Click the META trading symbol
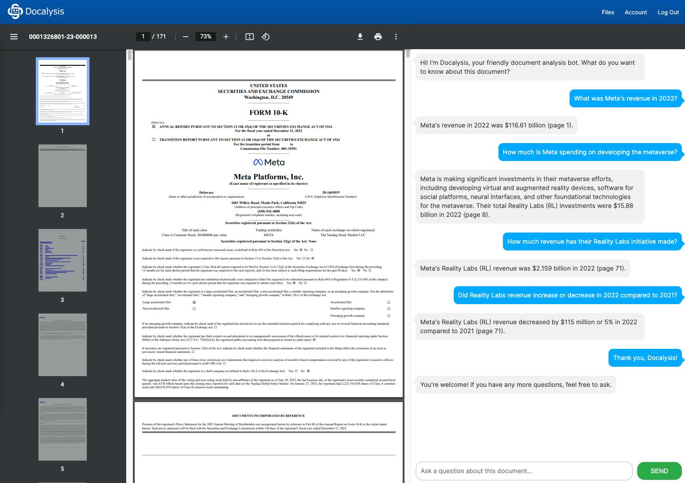This screenshot has width=685, height=483. click(x=268, y=235)
